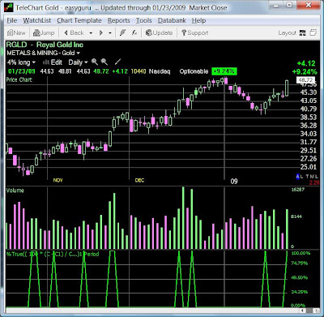The width and height of the screenshot is (324, 317).
Task: Click the blue A scale letter
Action: [x=298, y=177]
